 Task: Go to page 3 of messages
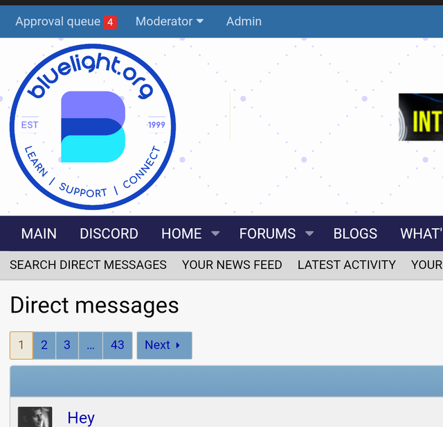tap(67, 345)
